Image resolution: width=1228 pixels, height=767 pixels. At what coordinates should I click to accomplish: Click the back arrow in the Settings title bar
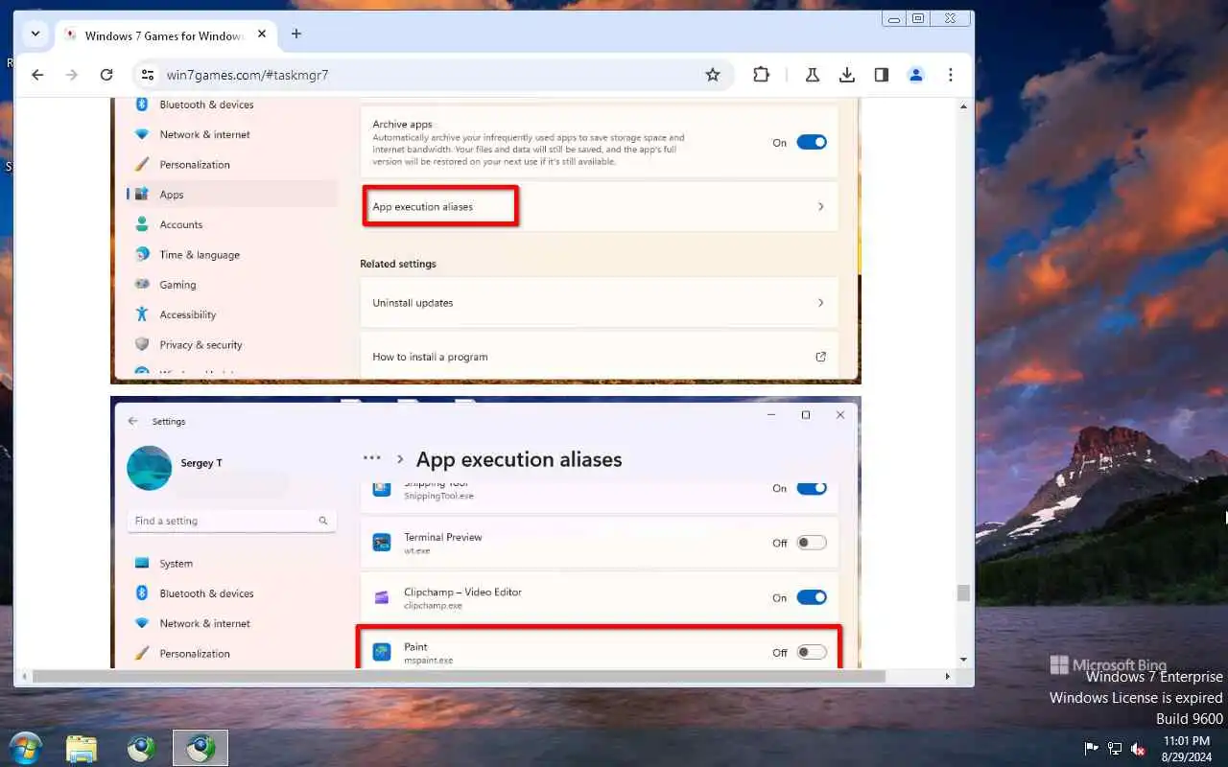(132, 421)
